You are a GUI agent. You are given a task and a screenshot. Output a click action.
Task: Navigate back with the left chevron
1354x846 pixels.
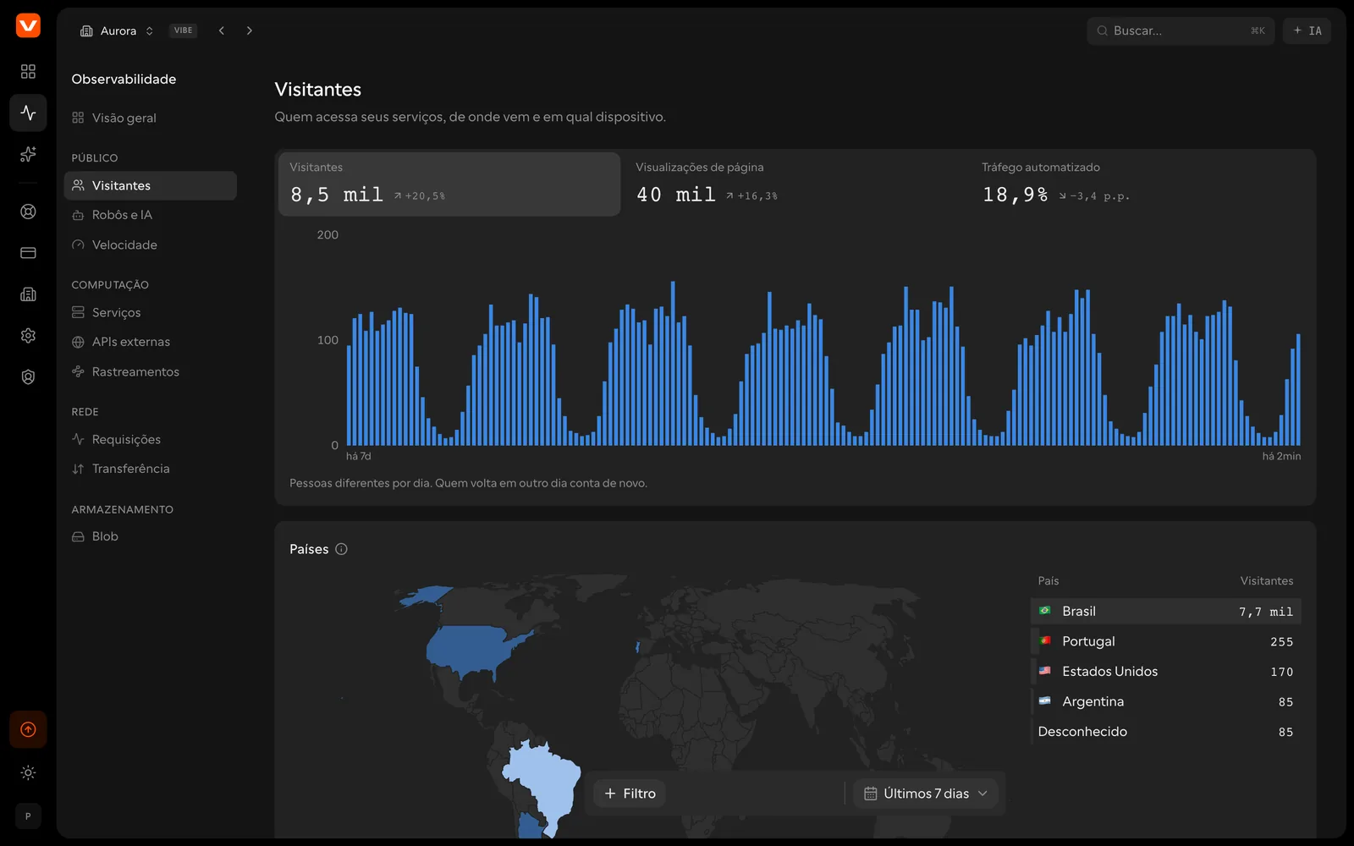pyautogui.click(x=222, y=30)
